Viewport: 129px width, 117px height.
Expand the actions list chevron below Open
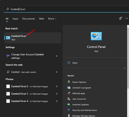pyautogui.click(x=124, y=68)
